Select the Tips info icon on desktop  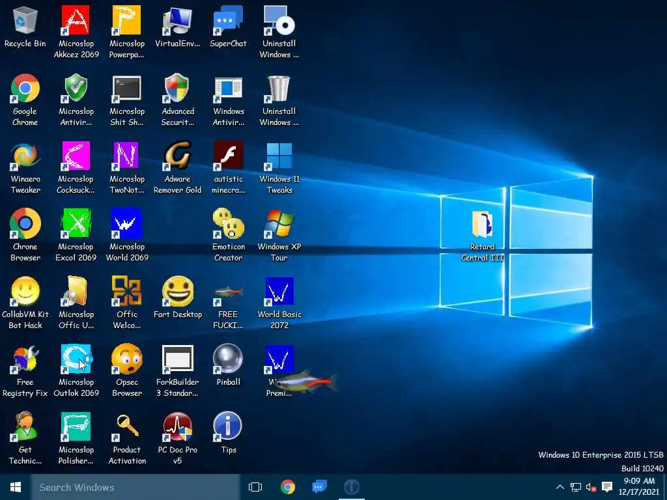[x=228, y=426]
